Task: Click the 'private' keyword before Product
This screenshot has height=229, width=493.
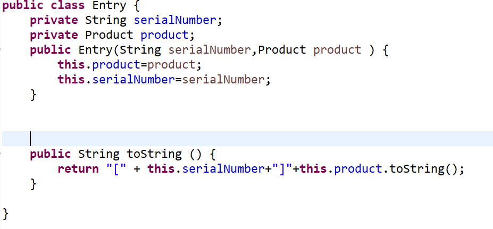Action: click(x=54, y=36)
